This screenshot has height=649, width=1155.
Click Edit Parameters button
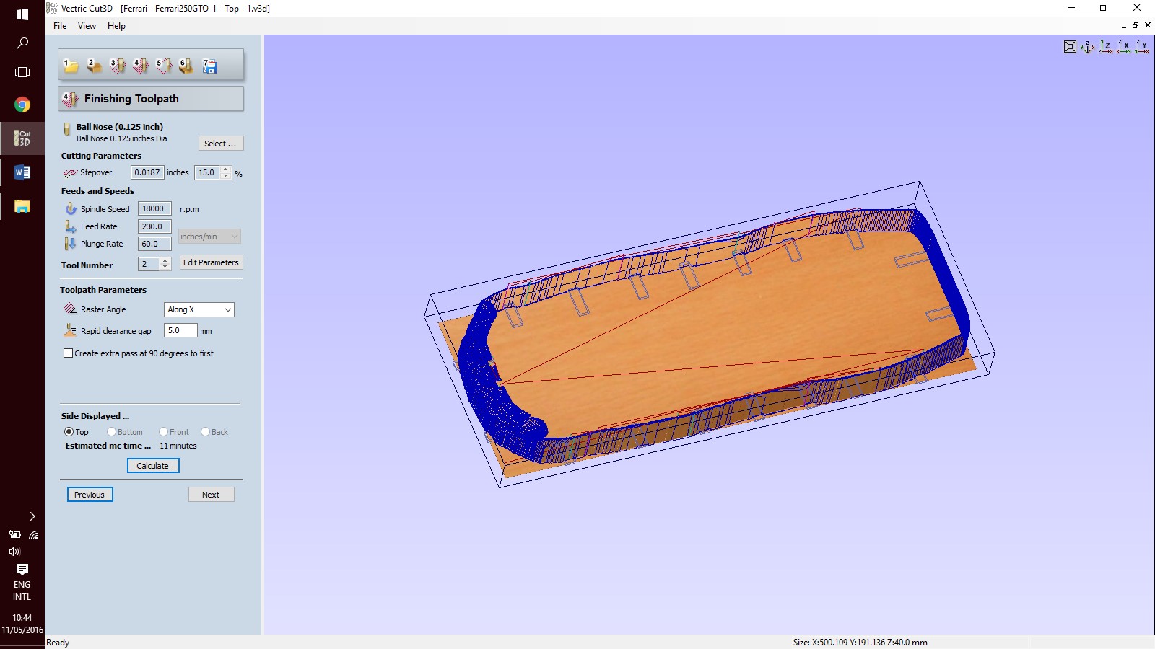pyautogui.click(x=211, y=262)
